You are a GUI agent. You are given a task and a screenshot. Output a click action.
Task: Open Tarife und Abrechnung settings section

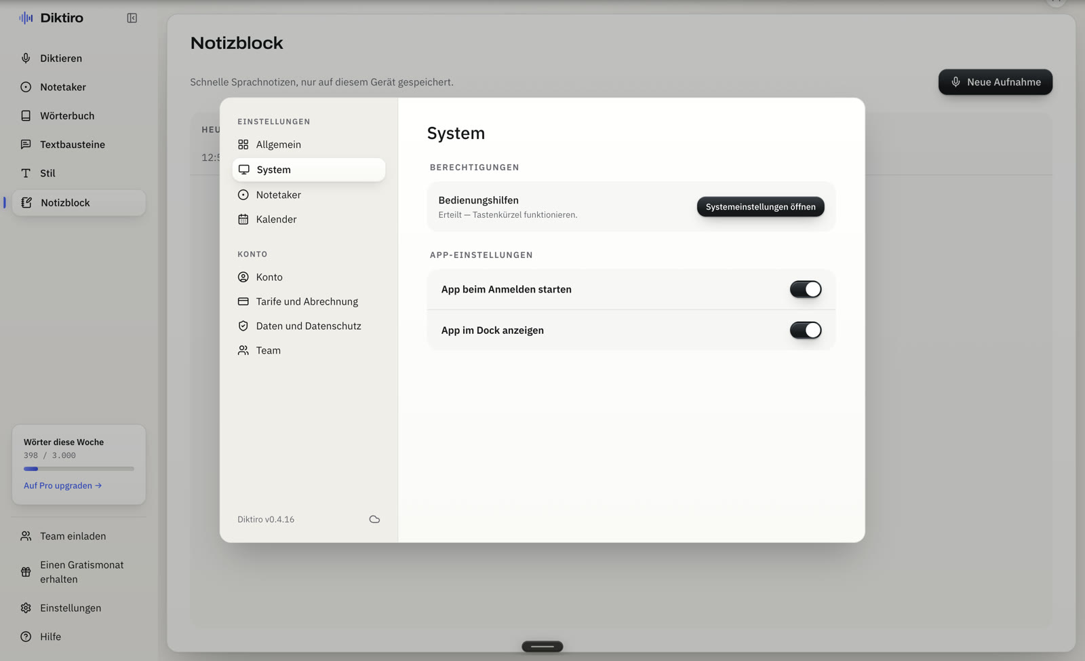click(309, 301)
